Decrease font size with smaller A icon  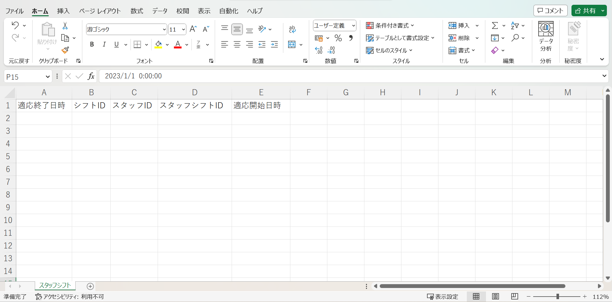click(206, 29)
